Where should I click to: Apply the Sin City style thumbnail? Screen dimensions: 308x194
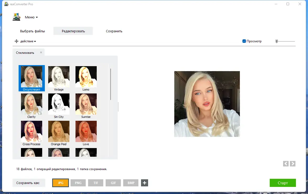coord(59,106)
